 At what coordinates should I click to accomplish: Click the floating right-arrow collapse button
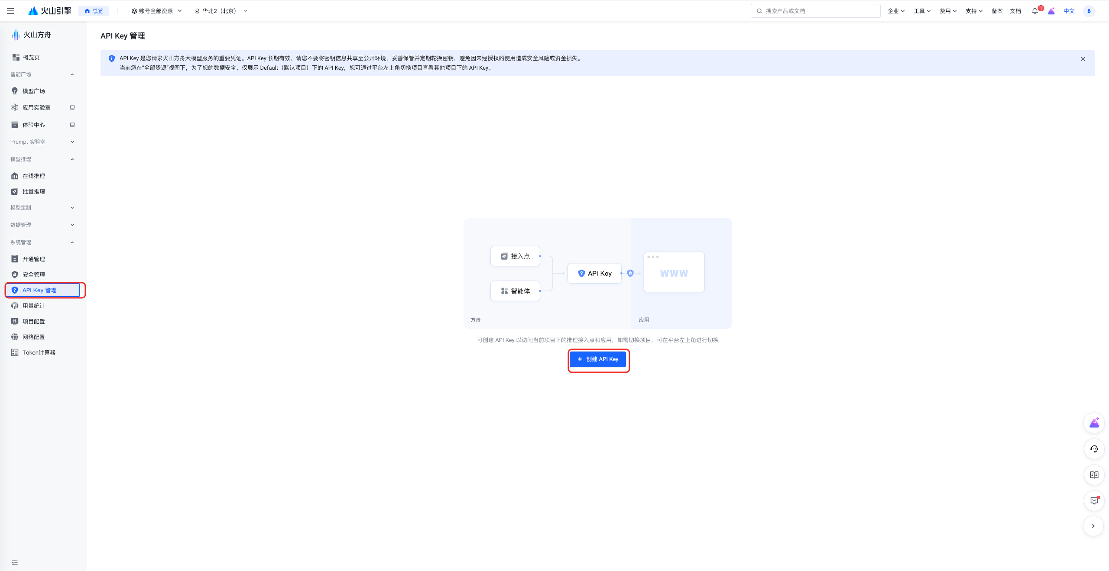coord(1093,526)
